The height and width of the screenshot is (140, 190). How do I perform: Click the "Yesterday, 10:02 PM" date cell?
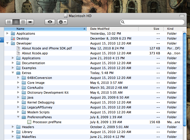point(105,34)
